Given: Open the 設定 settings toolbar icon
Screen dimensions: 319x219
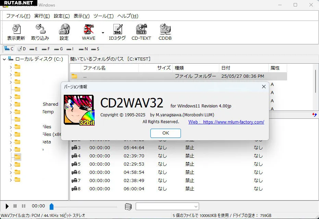Looking at the screenshot, I should [x=64, y=32].
